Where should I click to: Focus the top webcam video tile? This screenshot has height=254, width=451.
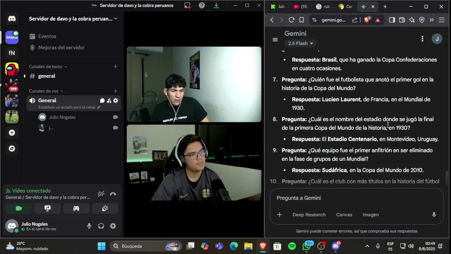point(194,84)
